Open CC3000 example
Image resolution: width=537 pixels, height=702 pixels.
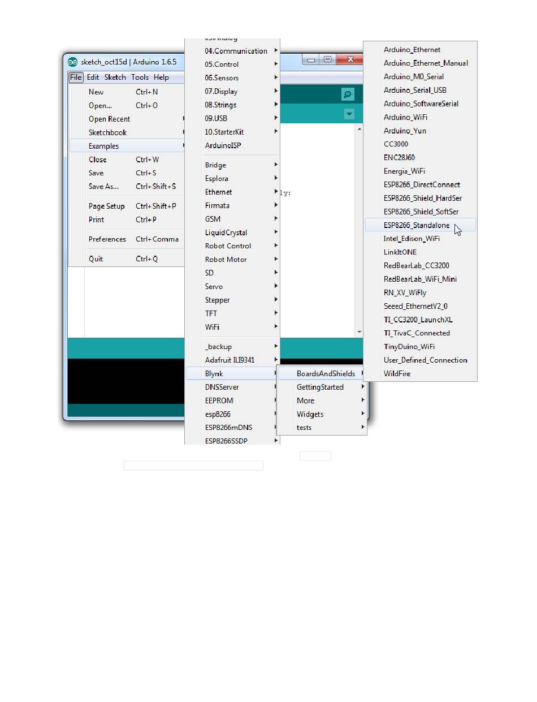421,144
